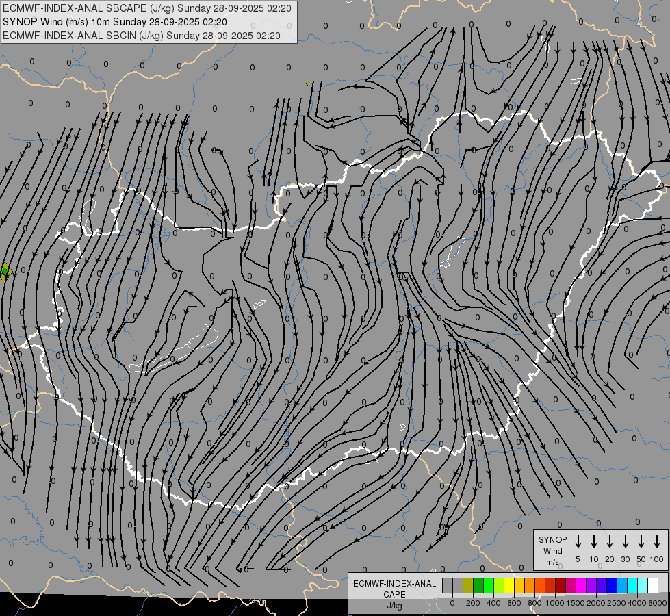
Task: Click the 4000 tick label on CAPE scale
Action: coord(637,603)
